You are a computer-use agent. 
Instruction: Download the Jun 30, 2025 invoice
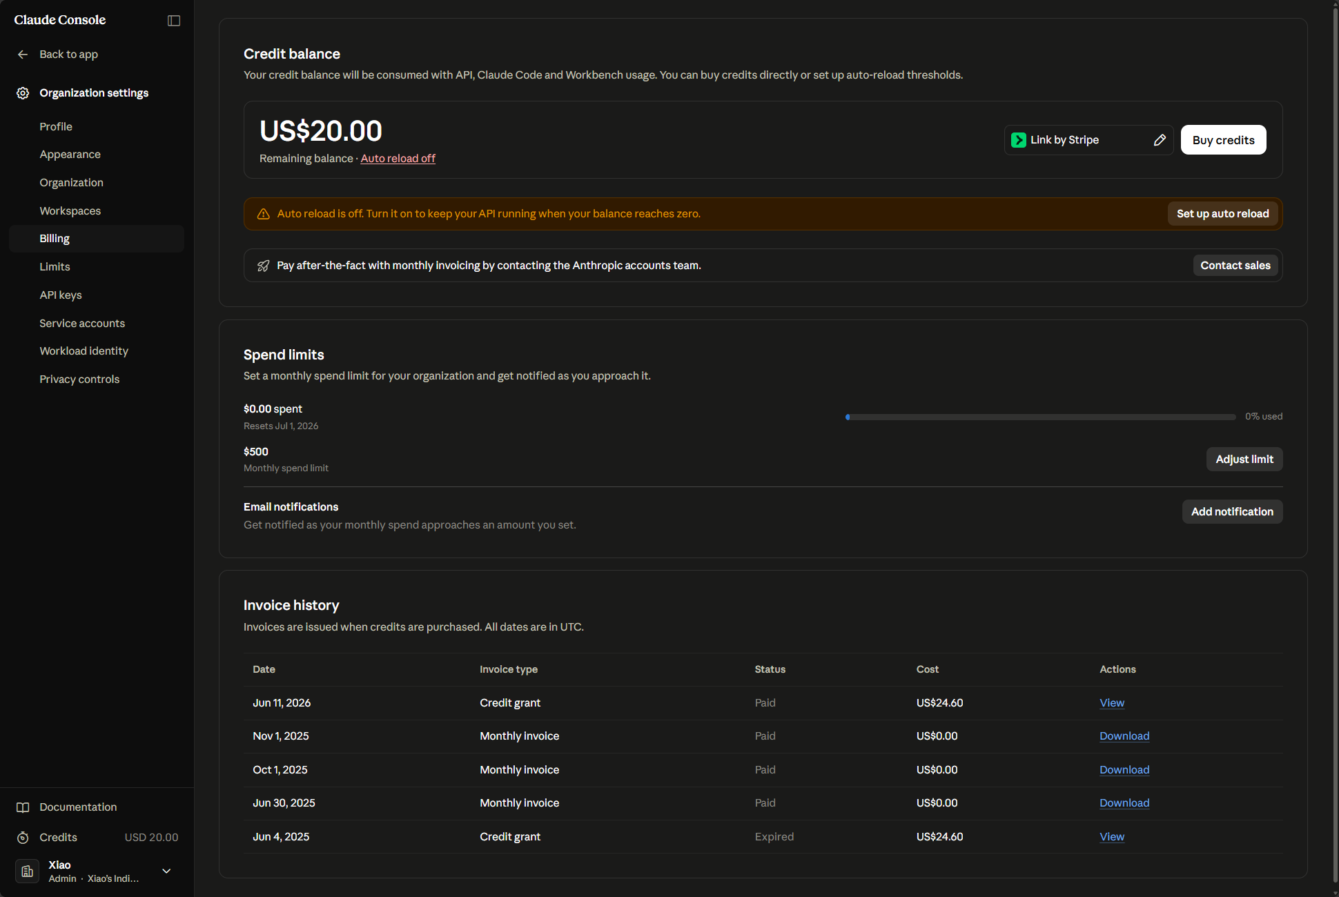tap(1124, 803)
